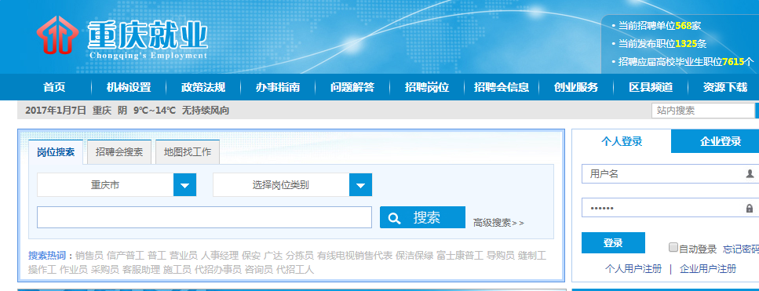Click the user silhouette icon in 用户名 field

750,173
